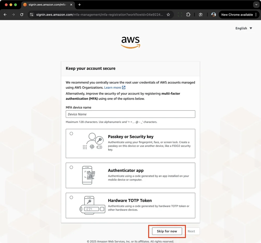Focus the MFA device name field

coord(130,114)
